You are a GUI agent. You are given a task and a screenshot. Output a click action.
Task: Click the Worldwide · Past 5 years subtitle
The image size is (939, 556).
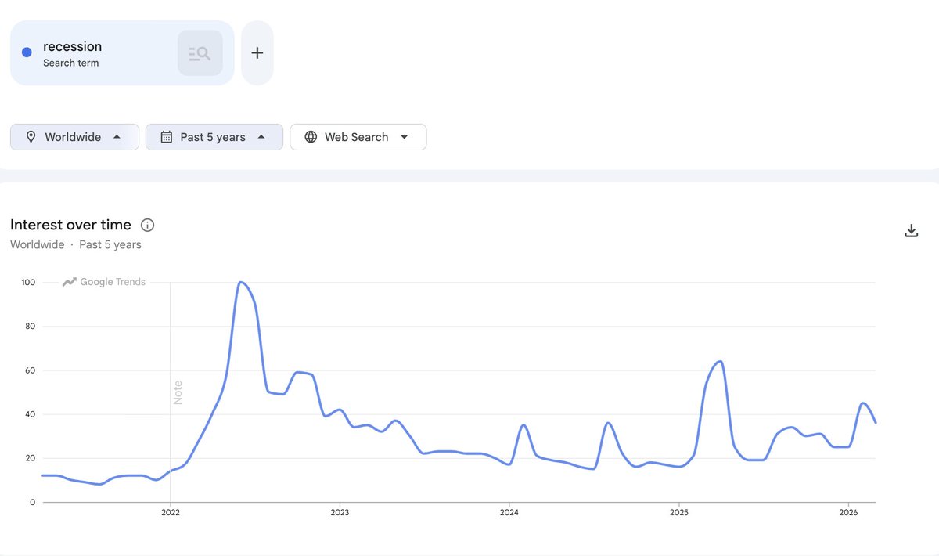76,244
